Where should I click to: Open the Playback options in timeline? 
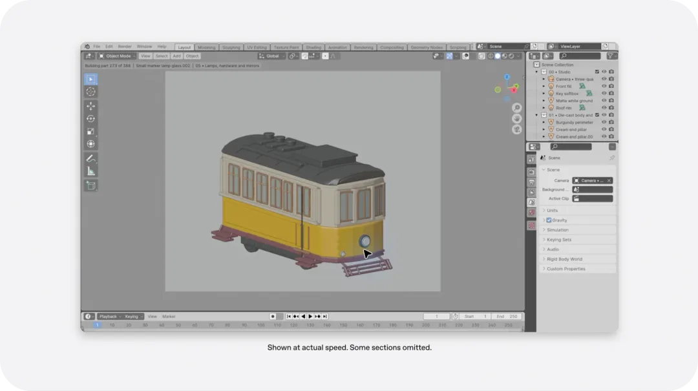pos(109,317)
